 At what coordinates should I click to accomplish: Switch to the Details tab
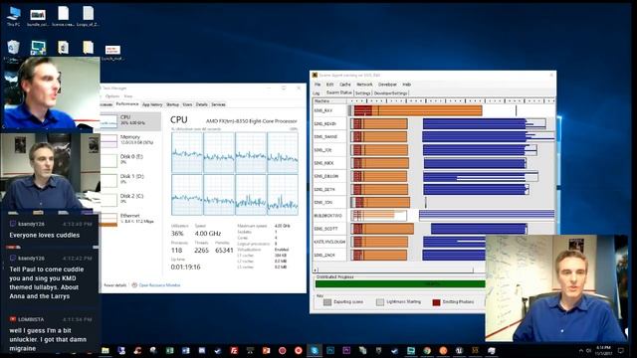click(x=201, y=104)
